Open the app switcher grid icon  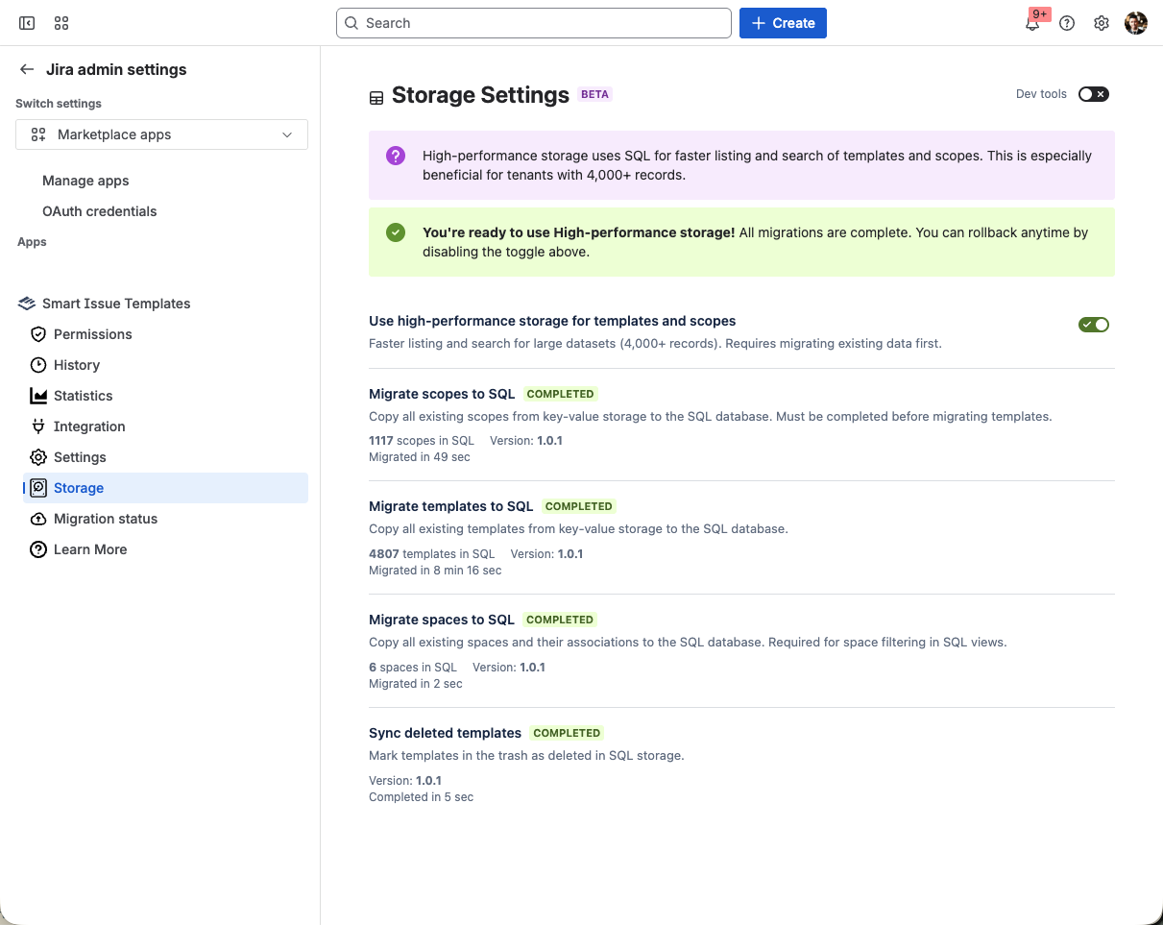61,23
